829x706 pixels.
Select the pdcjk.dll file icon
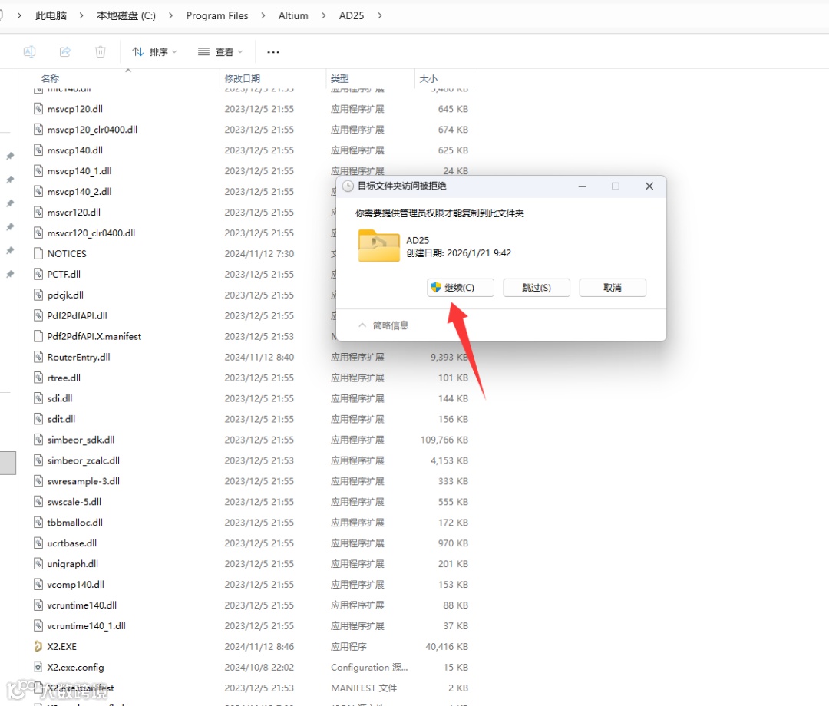coord(38,295)
